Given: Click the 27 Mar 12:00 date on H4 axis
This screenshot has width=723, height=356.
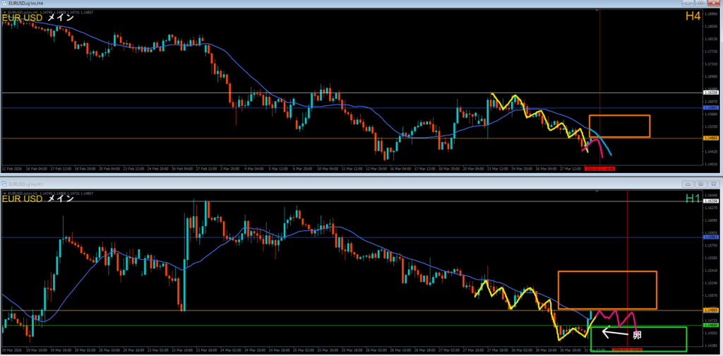Looking at the screenshot, I should tap(569, 168).
